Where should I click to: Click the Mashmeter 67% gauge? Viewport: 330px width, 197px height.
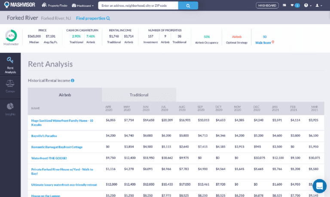click(11, 36)
